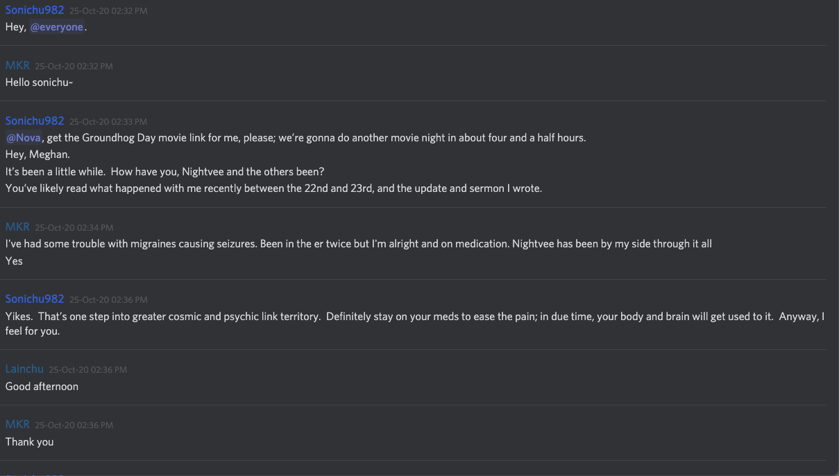Click MKR username above "Hello sonichu~"
Image resolution: width=839 pixels, height=476 pixels.
17,65
